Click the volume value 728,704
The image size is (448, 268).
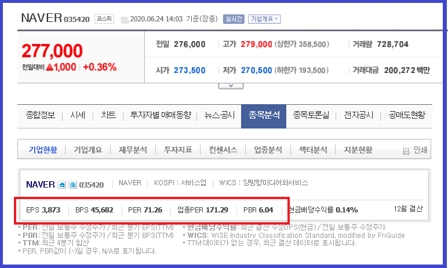(x=392, y=44)
